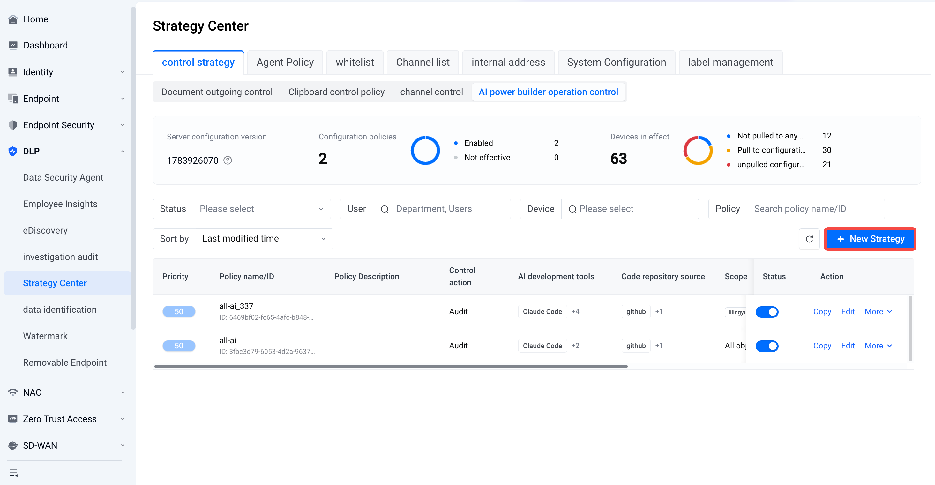The width and height of the screenshot is (935, 485).
Task: Collapse sidebar using the bottom menu icon
Action: pos(13,473)
